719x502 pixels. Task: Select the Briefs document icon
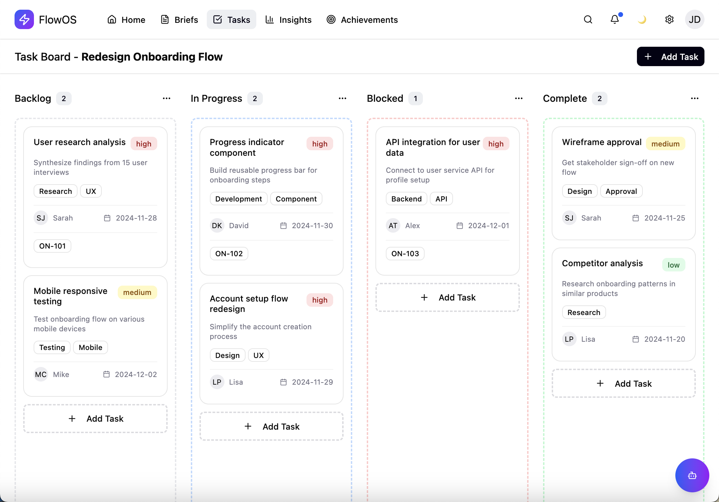(165, 20)
